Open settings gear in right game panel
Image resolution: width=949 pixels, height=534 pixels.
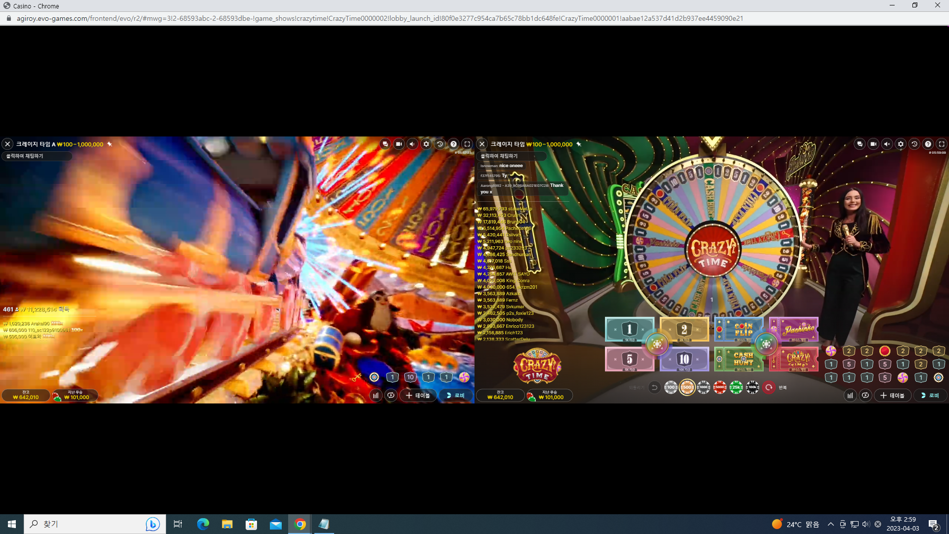pyautogui.click(x=901, y=144)
